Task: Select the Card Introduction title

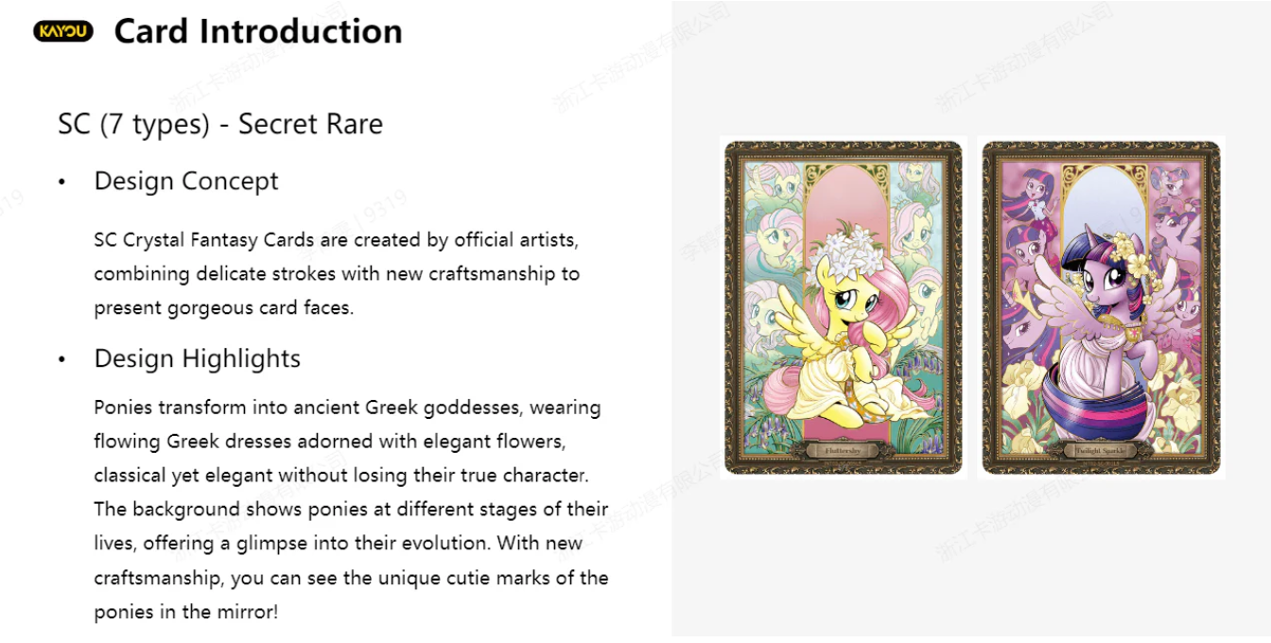Action: [258, 31]
